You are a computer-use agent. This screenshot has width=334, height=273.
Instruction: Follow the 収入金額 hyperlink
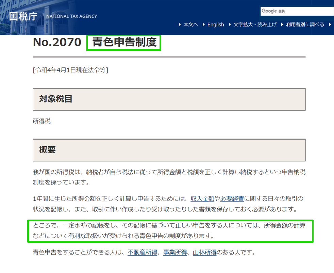coord(202,199)
